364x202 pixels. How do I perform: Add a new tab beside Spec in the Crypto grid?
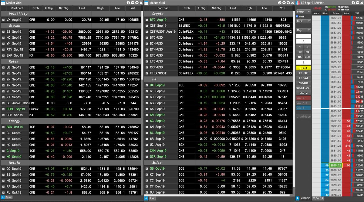click(146, 198)
